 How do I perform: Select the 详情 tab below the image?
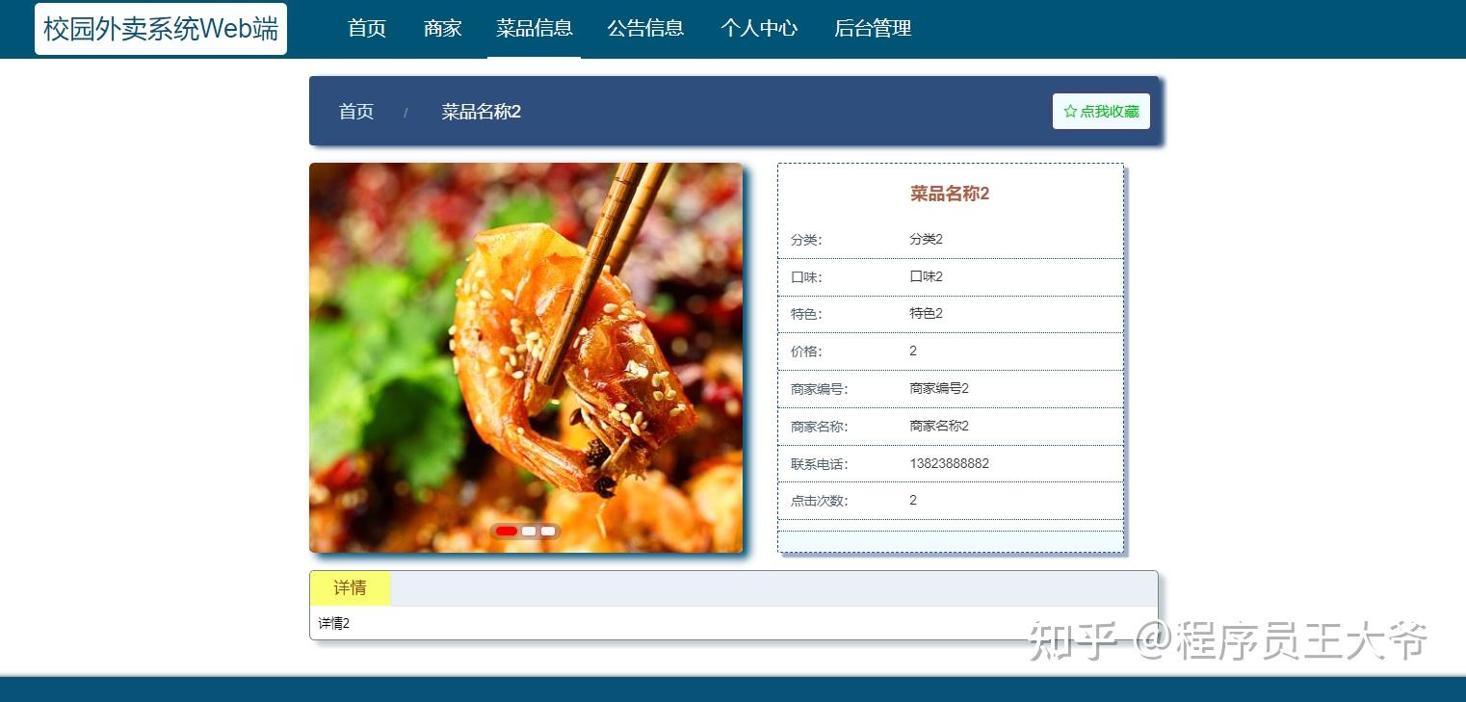[349, 587]
